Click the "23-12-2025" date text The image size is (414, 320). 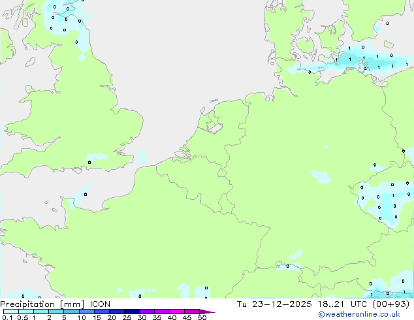(281, 304)
